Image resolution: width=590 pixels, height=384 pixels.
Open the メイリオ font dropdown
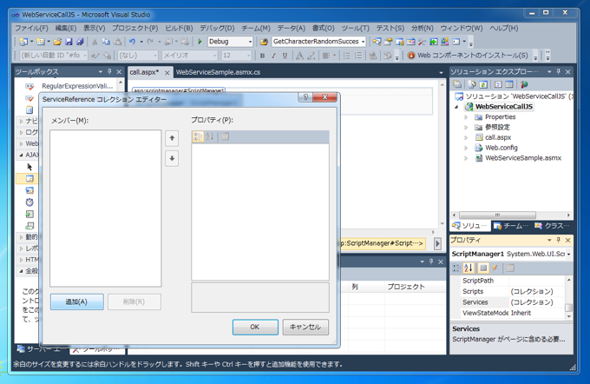tap(215, 56)
